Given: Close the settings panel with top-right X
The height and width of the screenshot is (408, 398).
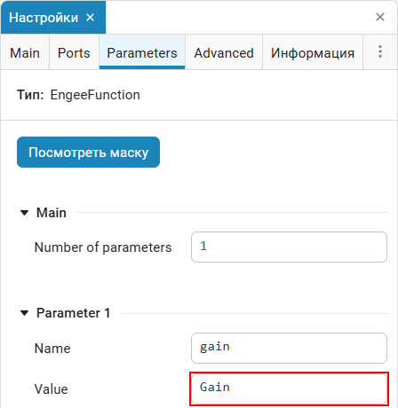Looking at the screenshot, I should [380, 17].
